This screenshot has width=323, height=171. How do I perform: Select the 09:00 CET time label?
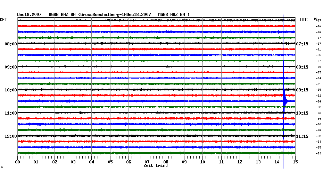pyautogui.click(x=11, y=67)
